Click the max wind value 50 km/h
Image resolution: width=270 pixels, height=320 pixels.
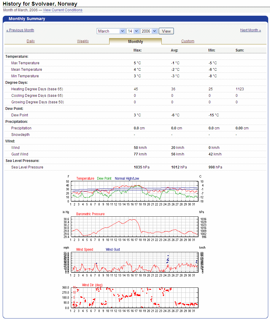(x=140, y=148)
